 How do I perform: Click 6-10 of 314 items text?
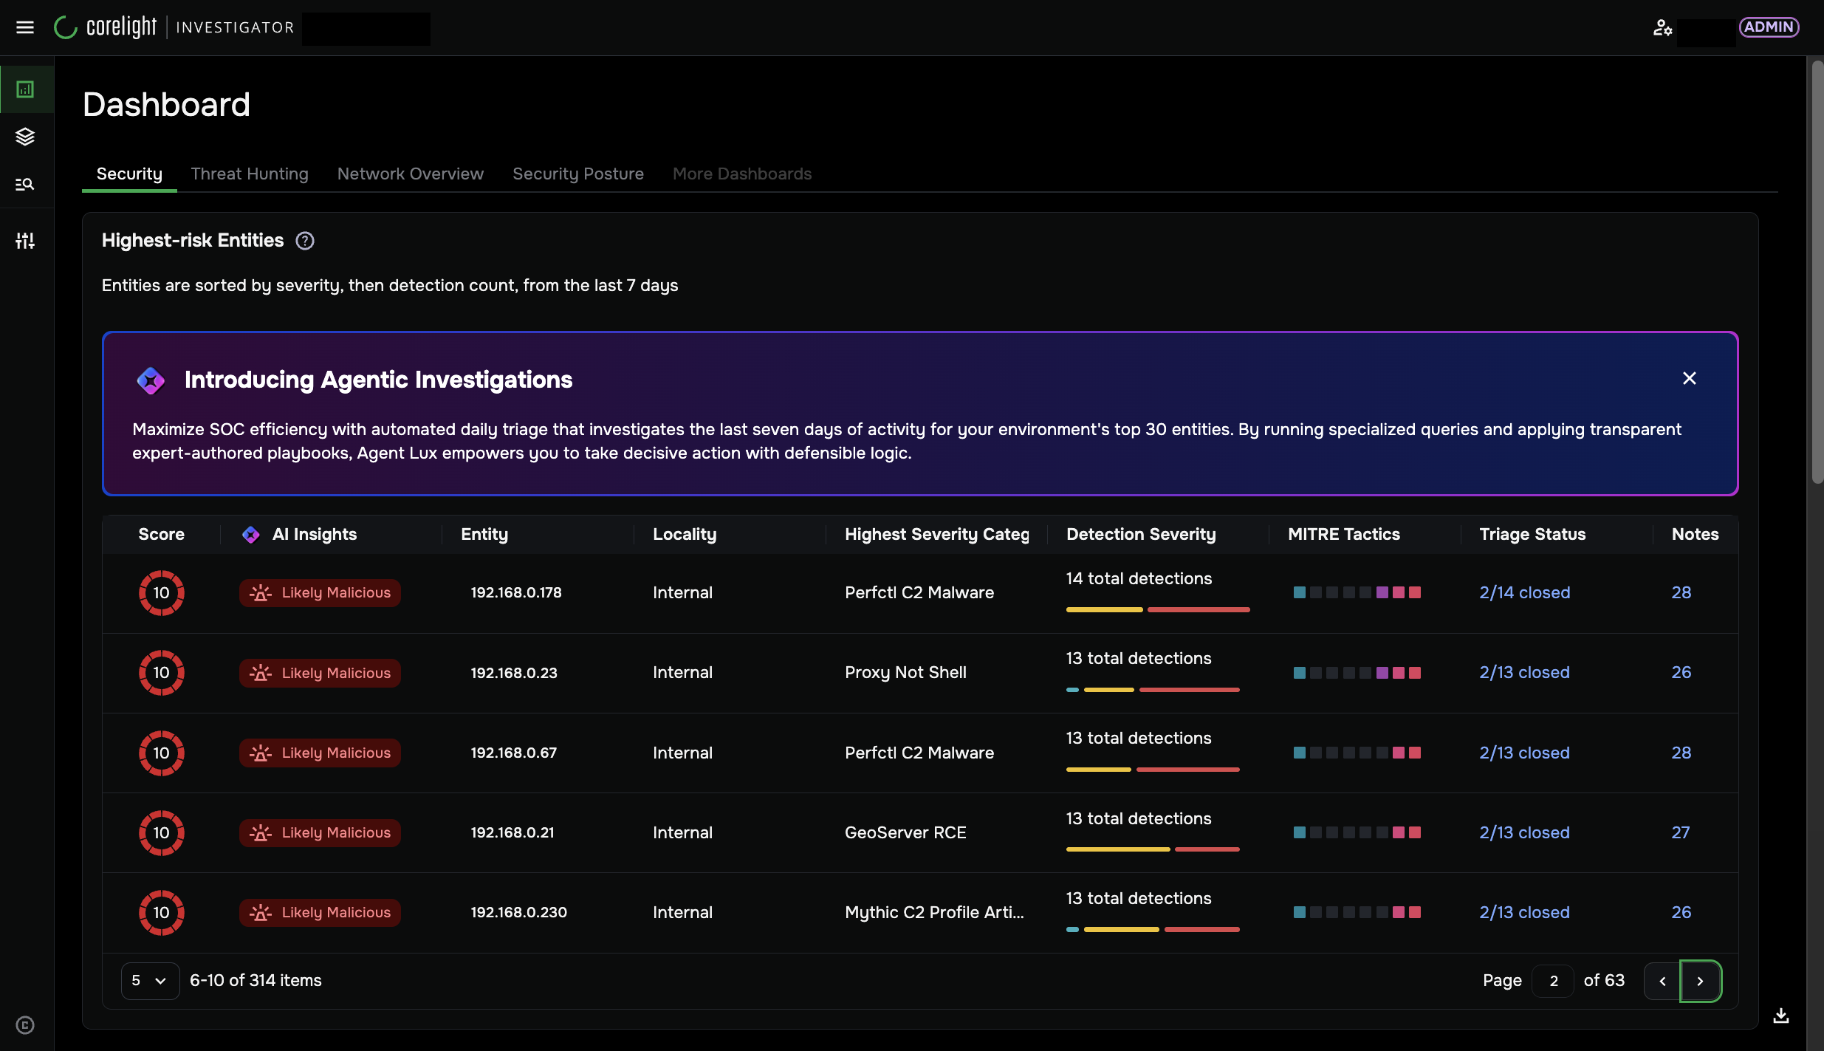point(256,981)
